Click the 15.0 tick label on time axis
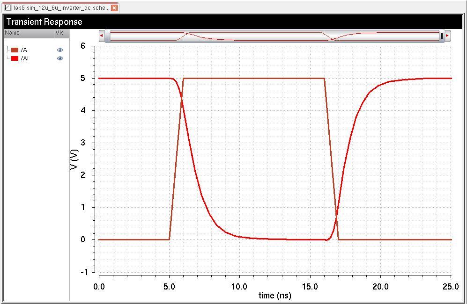Image resolution: width=467 pixels, height=304 pixels. pyautogui.click(x=310, y=285)
